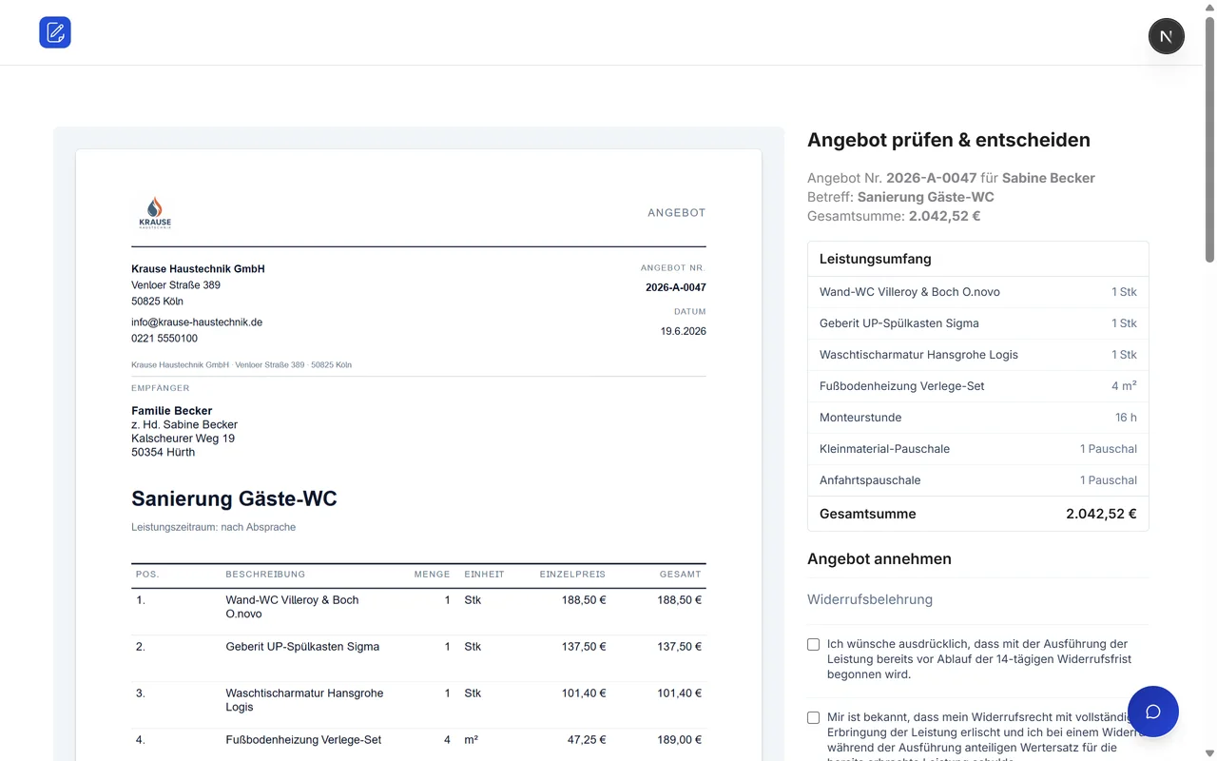The width and height of the screenshot is (1217, 761).
Task: Open the chat bubble support widget
Action: point(1152,712)
